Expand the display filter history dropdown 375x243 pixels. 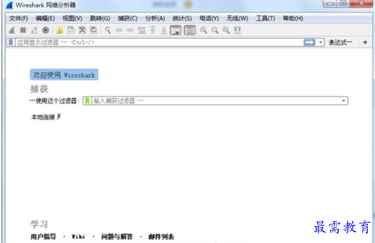pos(320,42)
